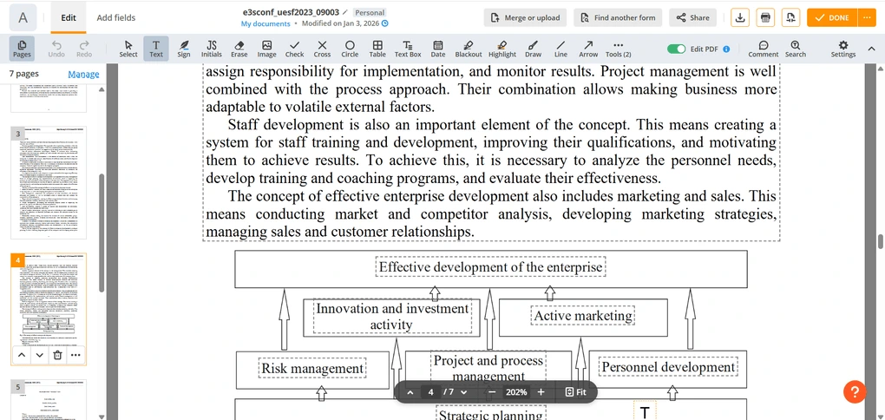This screenshot has height=420, width=885.
Task: Select the Line tool
Action: point(560,49)
